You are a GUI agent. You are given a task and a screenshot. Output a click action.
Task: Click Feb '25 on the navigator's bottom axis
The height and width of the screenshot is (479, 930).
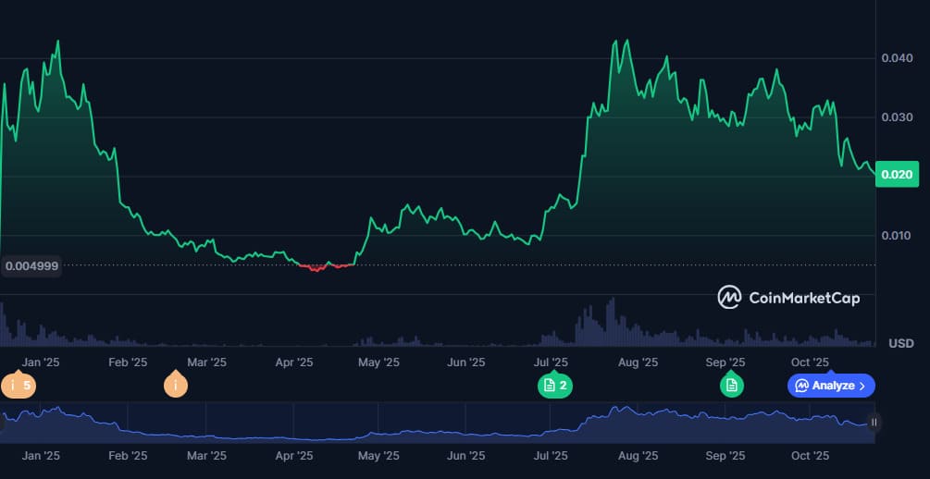[128, 456]
